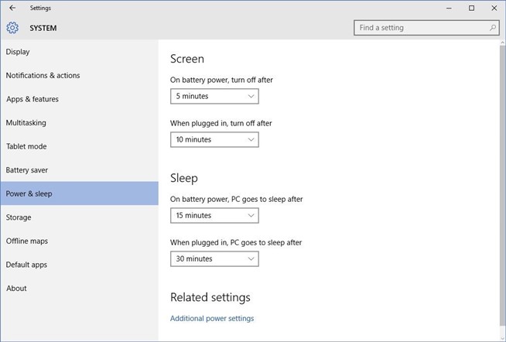Screen dimensions: 506x342
Task: Go to Default apps page
Action: tap(26, 265)
